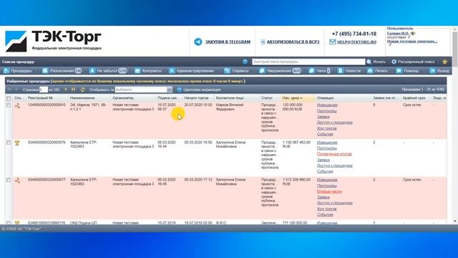Click 'Авторизоваться в ВСРЗ' link
Viewport: 458px width, 258px height.
tap(293, 42)
